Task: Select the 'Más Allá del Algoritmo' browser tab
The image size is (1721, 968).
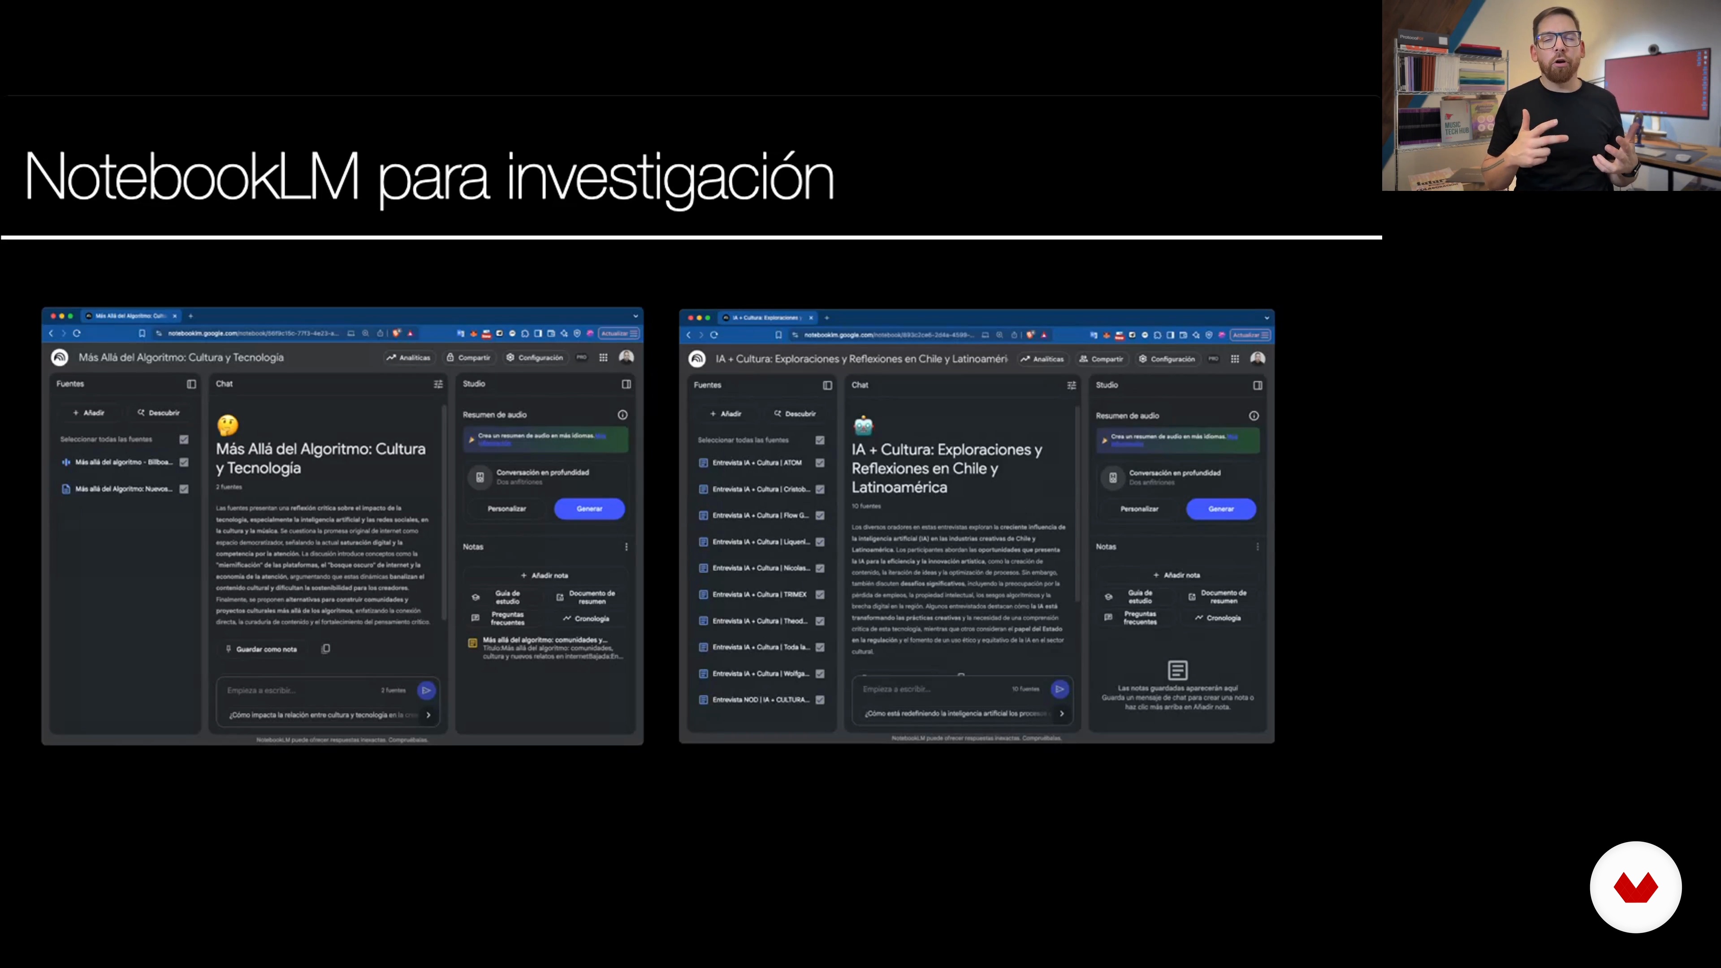Action: 131,316
